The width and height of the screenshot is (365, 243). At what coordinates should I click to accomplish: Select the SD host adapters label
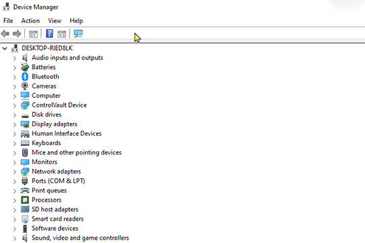click(55, 209)
